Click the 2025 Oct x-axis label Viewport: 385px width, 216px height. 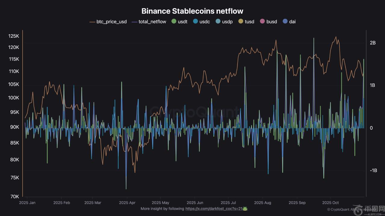331,203
